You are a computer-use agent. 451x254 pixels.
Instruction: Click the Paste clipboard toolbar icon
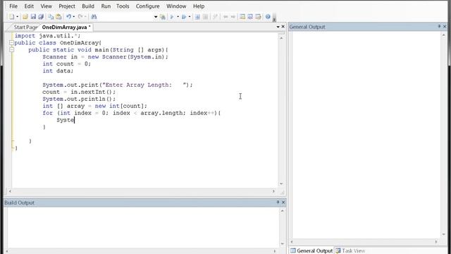click(58, 17)
